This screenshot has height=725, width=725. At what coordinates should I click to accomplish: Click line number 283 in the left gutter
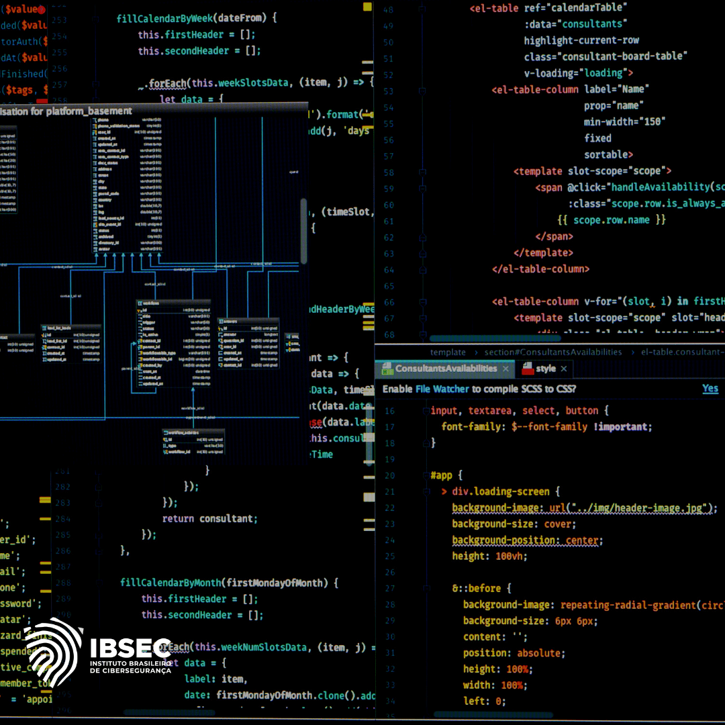[x=63, y=503]
